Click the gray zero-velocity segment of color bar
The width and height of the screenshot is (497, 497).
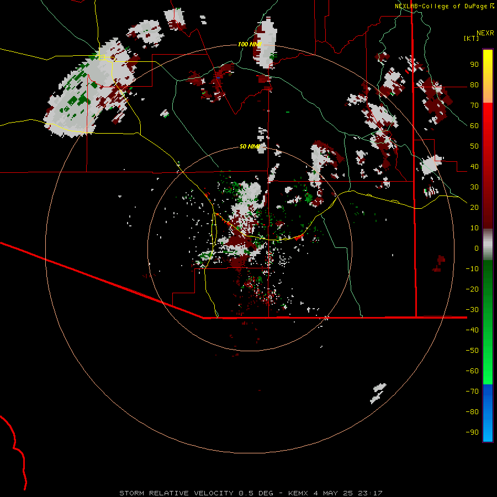[488, 245]
